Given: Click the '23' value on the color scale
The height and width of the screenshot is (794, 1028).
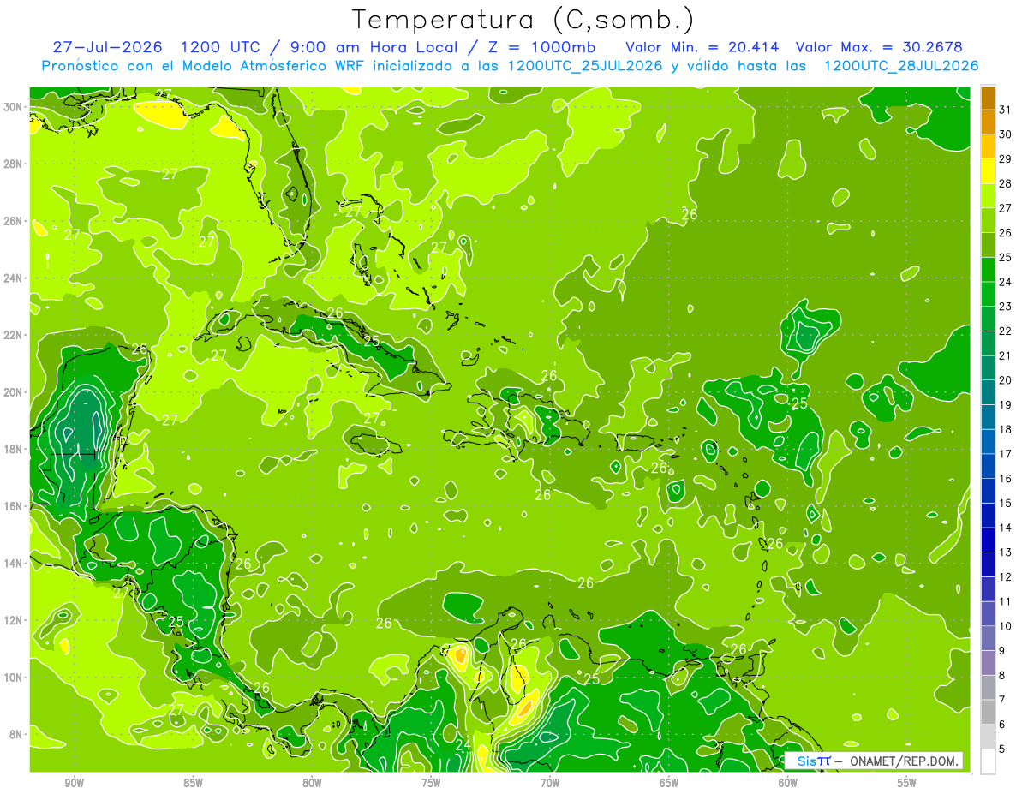Looking at the screenshot, I should pos(1005,307).
